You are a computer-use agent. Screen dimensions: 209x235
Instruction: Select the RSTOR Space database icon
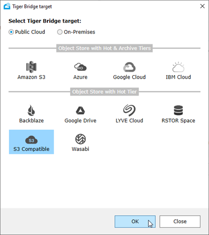click(178, 110)
